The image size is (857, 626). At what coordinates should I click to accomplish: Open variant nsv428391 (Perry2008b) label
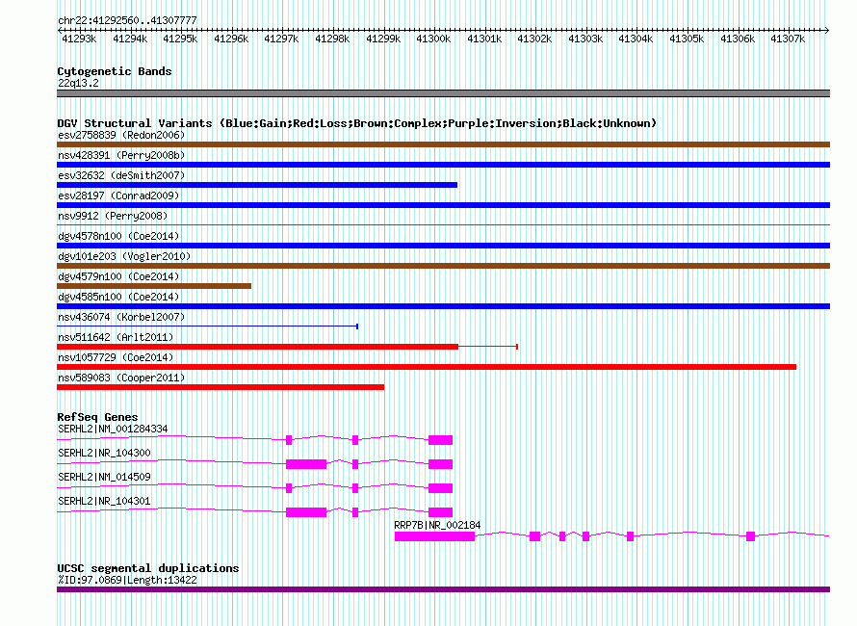point(121,155)
